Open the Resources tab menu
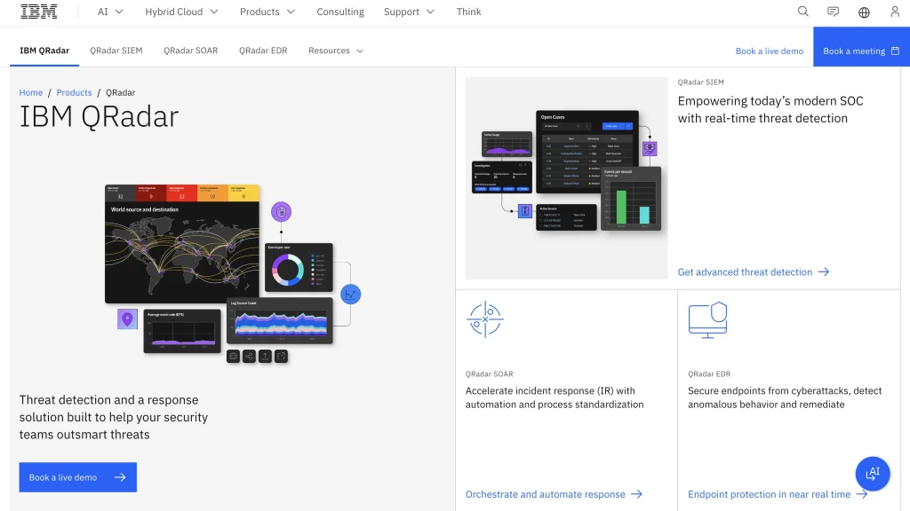The width and height of the screenshot is (910, 511). [335, 51]
